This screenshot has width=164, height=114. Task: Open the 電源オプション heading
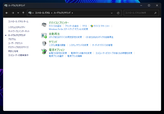[x=57, y=50]
